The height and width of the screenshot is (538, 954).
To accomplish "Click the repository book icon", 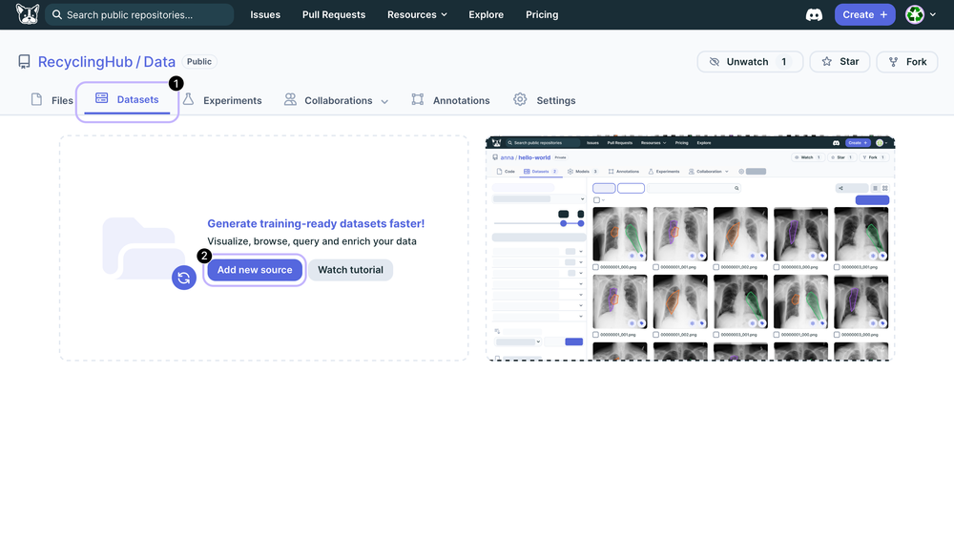I will pos(24,62).
